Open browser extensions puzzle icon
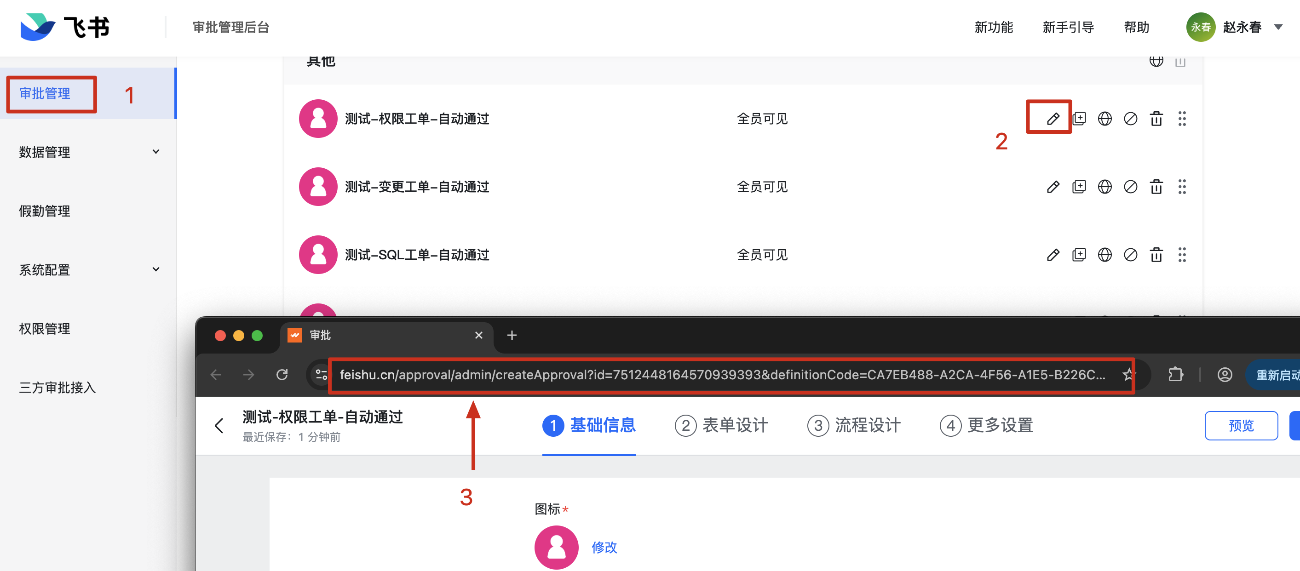Viewport: 1300px width, 571px height. [x=1175, y=375]
